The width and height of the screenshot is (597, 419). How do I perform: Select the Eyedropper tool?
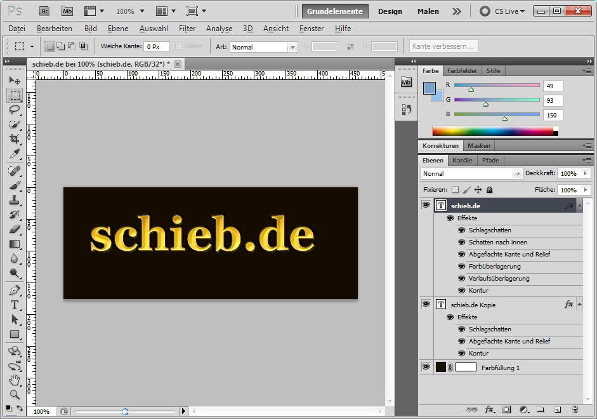(x=15, y=154)
